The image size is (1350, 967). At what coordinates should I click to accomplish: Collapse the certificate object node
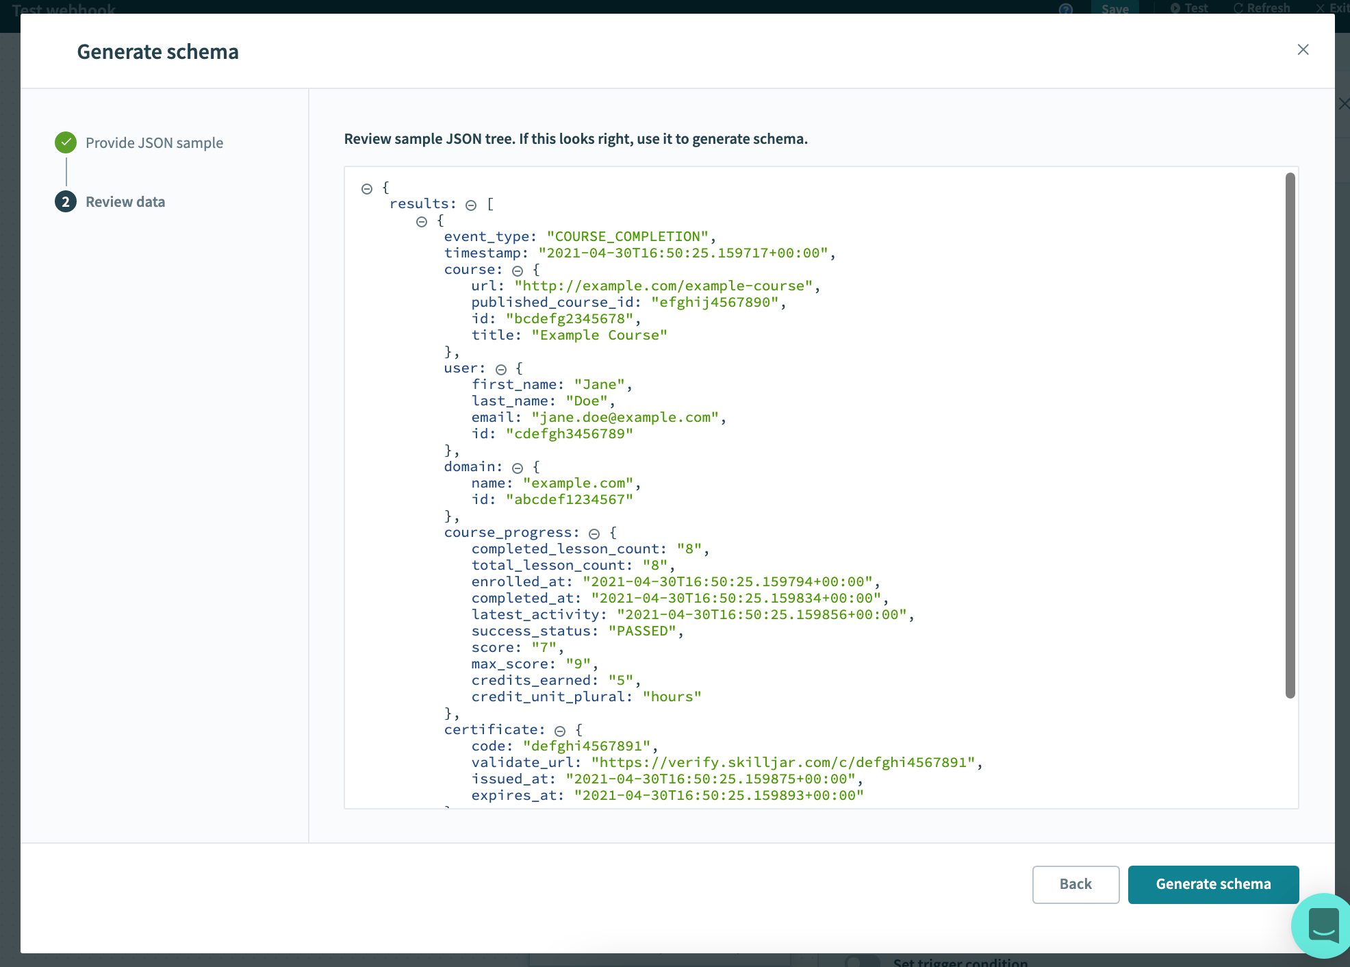560,731
